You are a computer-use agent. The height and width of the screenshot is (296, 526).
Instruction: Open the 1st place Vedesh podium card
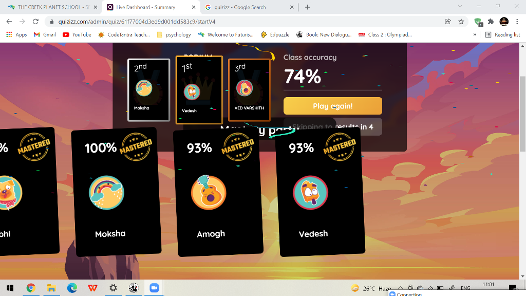199,89
